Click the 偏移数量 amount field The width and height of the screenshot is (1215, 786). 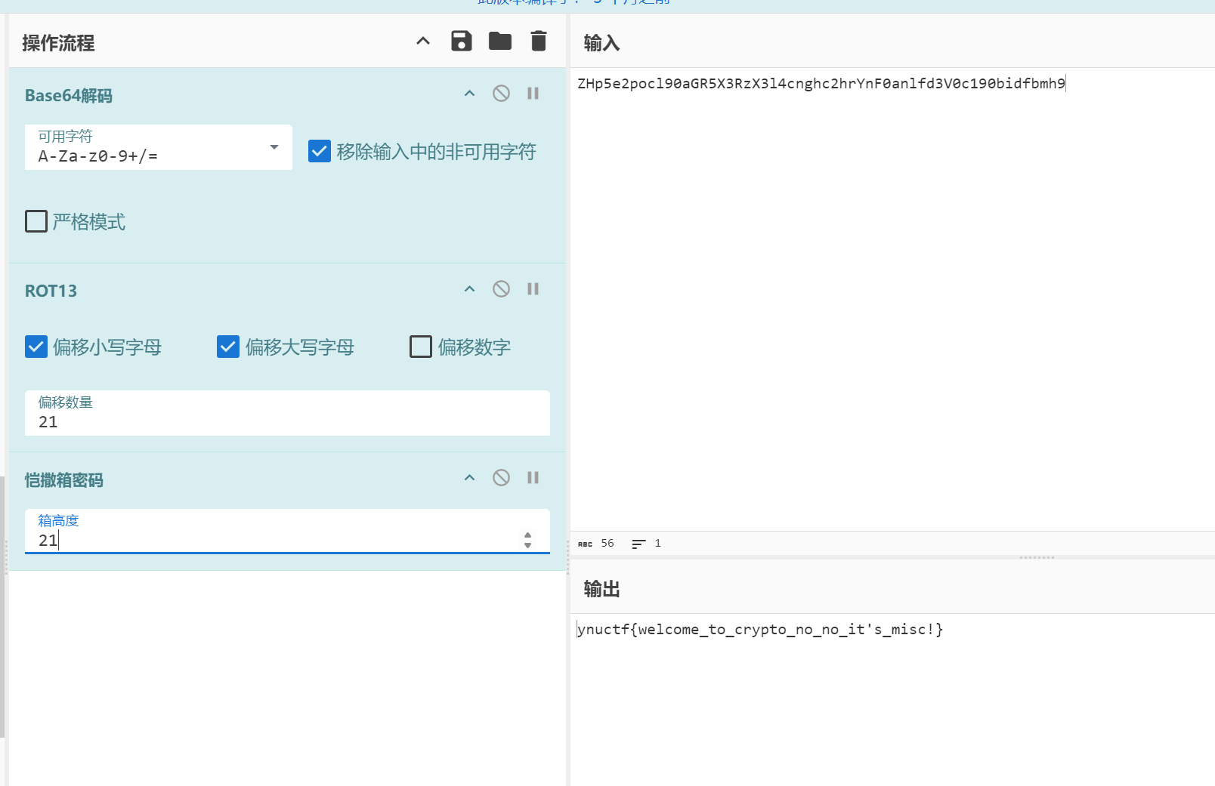(287, 421)
